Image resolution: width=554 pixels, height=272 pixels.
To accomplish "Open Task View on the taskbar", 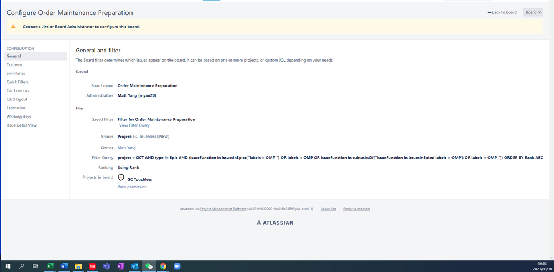I will tap(35, 266).
